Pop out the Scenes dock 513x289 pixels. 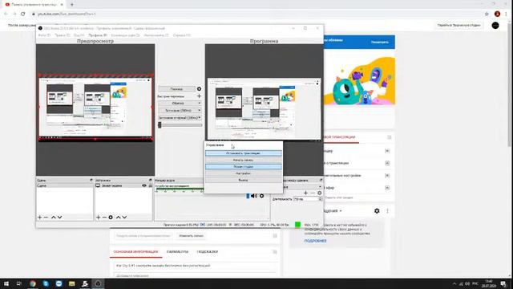91,180
